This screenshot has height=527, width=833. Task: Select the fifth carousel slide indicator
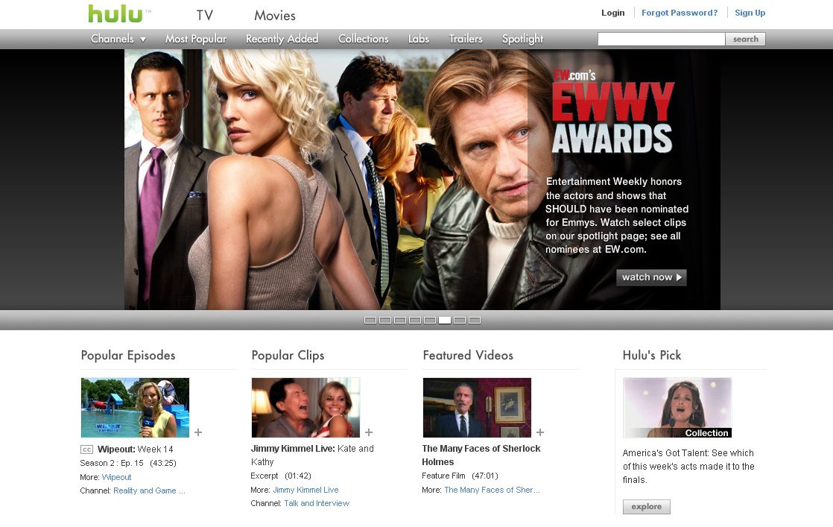click(430, 321)
